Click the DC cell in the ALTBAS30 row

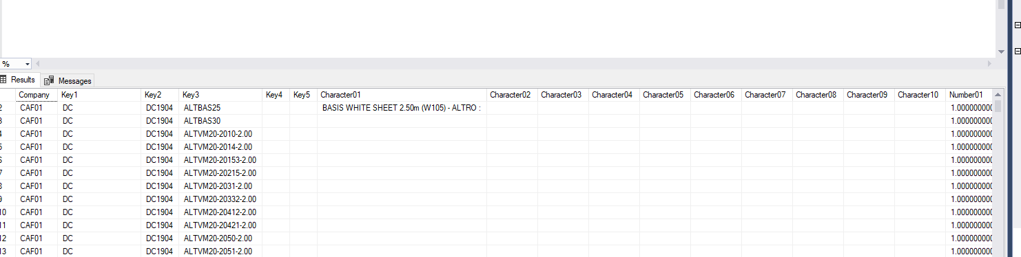[99, 121]
